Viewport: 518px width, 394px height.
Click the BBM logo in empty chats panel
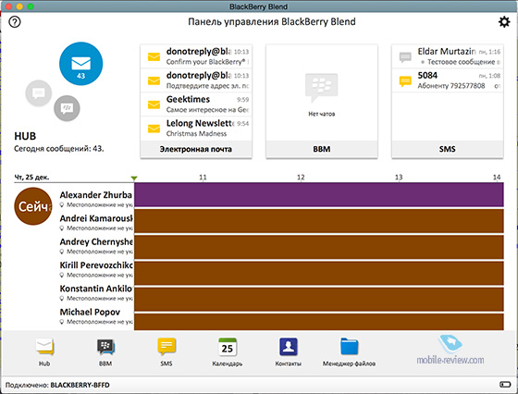click(x=322, y=87)
